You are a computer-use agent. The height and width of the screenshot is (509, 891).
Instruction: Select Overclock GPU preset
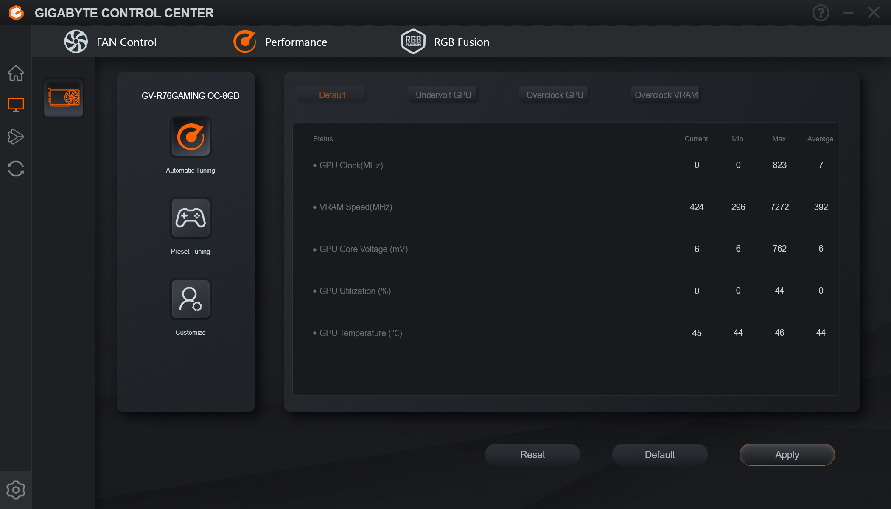[555, 95]
